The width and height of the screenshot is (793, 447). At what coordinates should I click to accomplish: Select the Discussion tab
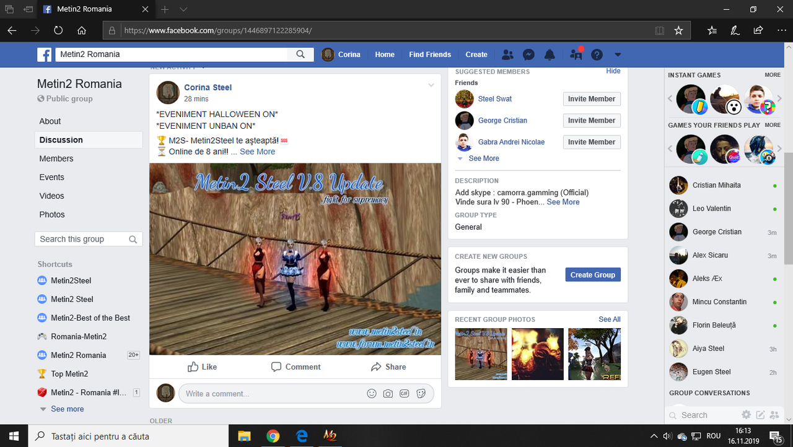coord(89,140)
